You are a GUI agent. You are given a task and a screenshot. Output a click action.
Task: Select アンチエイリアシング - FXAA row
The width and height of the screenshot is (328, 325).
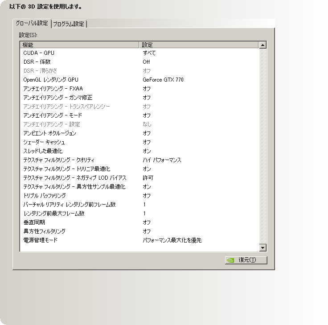139,89
